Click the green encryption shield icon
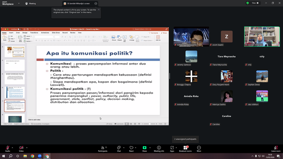 pos(248,3)
